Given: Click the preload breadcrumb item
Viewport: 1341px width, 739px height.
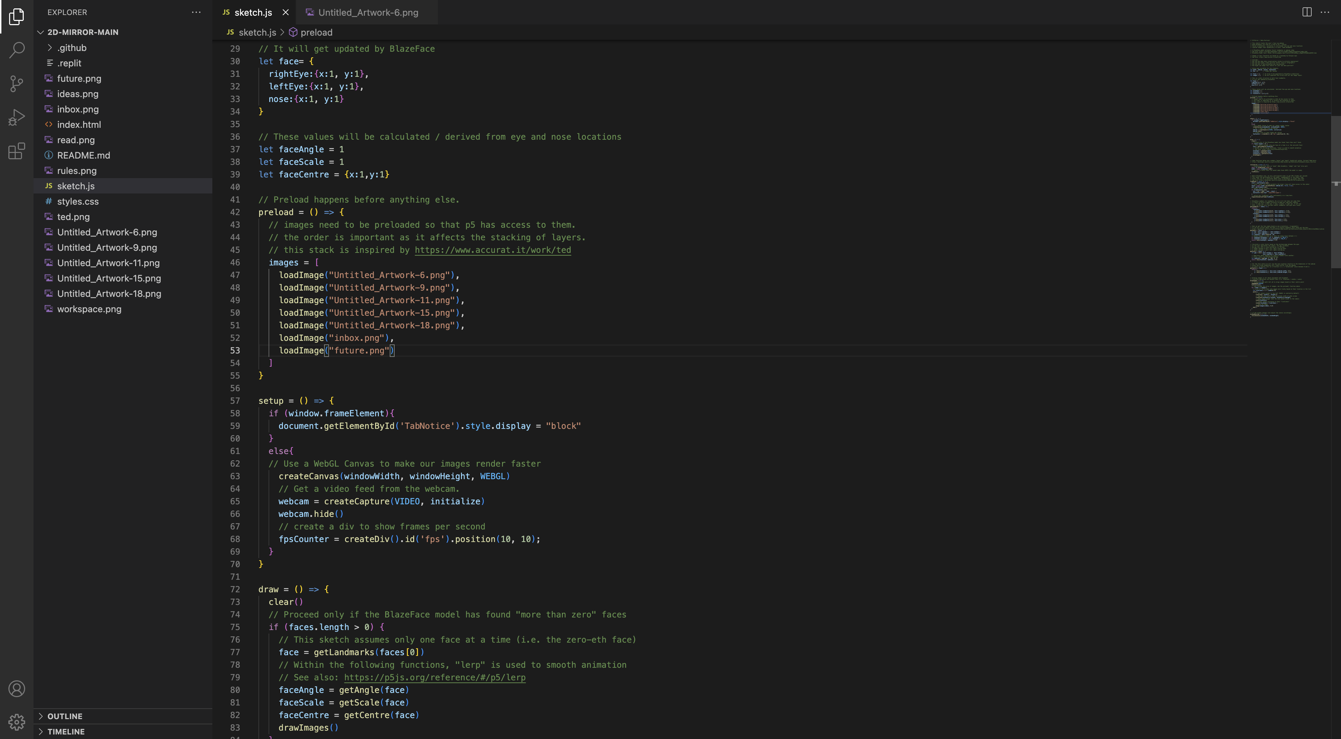Looking at the screenshot, I should point(316,32).
